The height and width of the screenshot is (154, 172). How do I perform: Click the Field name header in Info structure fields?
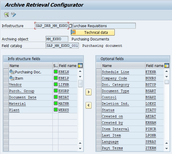(68, 66)
